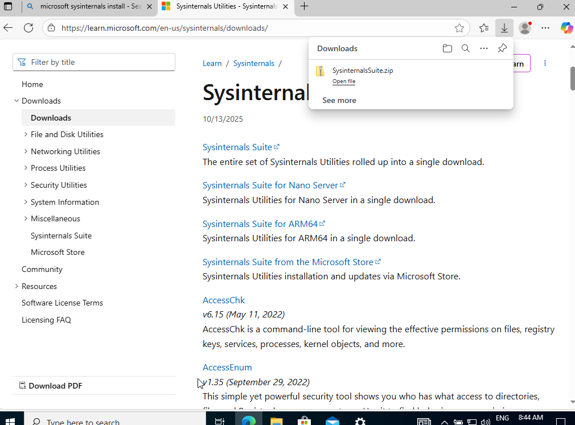Expand File and Disk Utilities section
575x425 pixels.
tap(26, 134)
